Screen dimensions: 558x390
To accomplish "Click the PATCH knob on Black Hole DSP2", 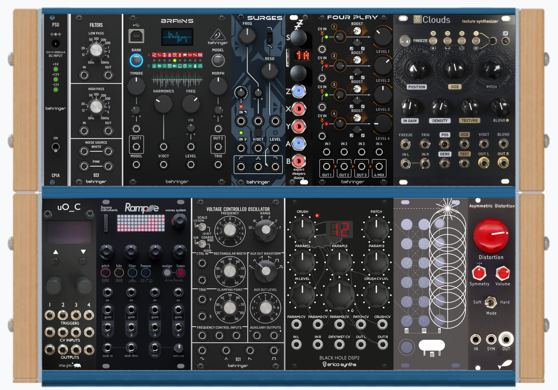I will (x=376, y=229).
